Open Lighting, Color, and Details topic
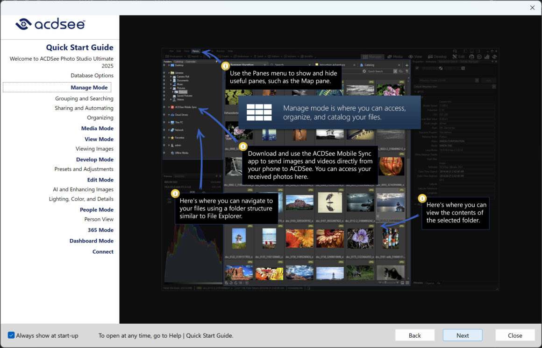 [x=81, y=199]
